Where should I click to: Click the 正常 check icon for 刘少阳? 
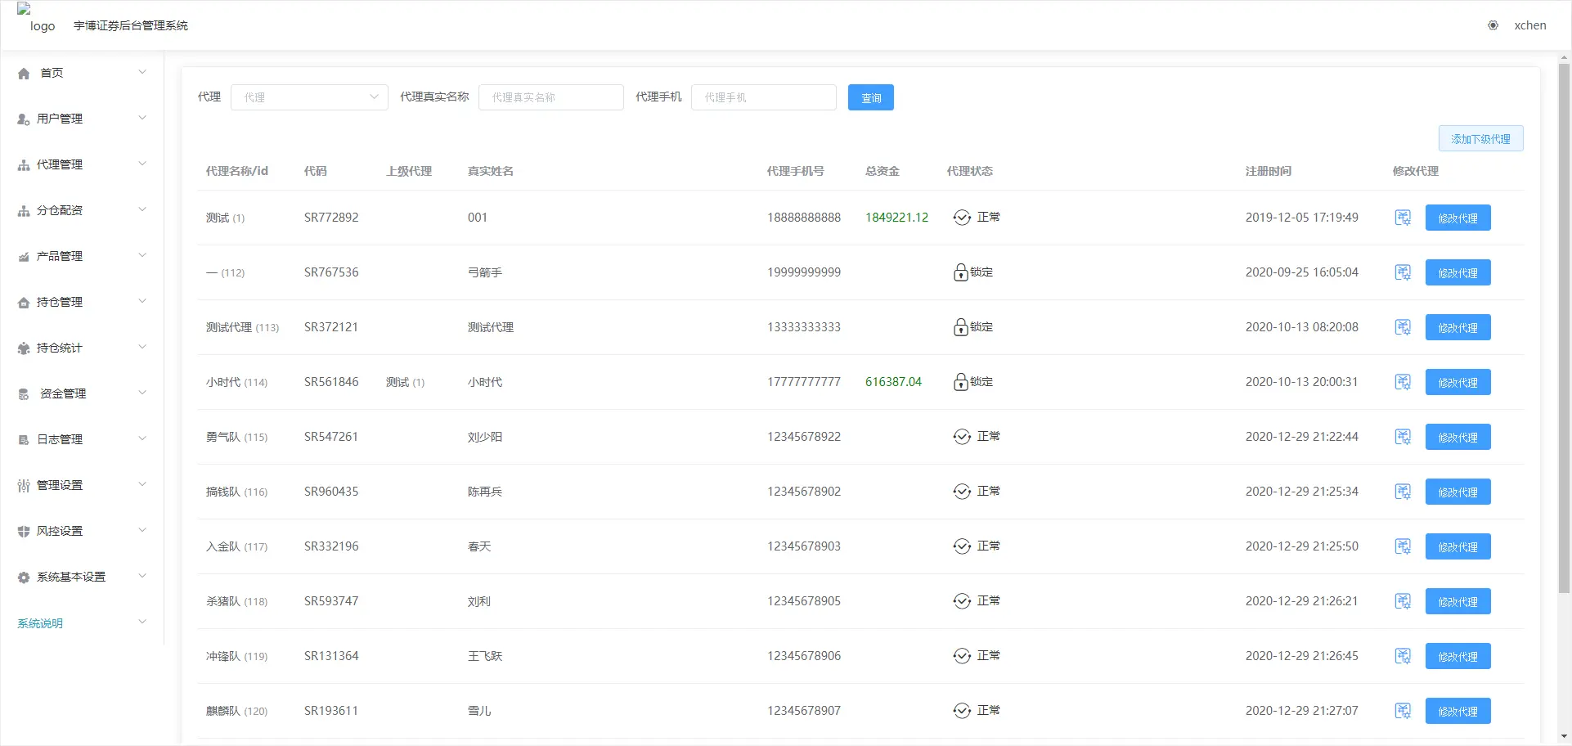(x=962, y=437)
